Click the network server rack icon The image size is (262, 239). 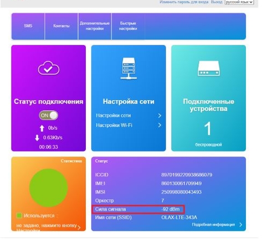click(129, 69)
